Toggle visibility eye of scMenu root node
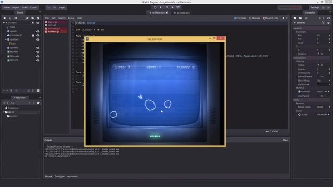Screen dimensions: 333x187 click(x=38, y=23)
